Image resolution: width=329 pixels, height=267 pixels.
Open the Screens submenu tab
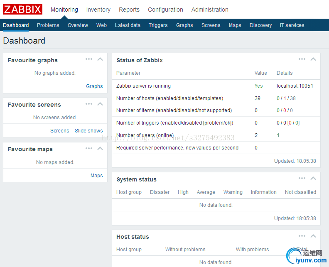coord(211,25)
